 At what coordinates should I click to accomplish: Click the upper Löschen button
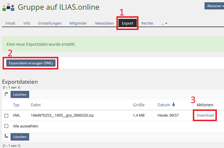pyautogui.click(x=20, y=95)
